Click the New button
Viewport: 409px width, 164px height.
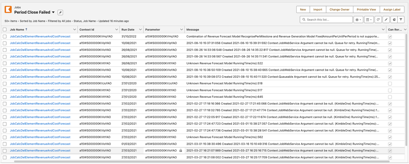[x=303, y=9]
